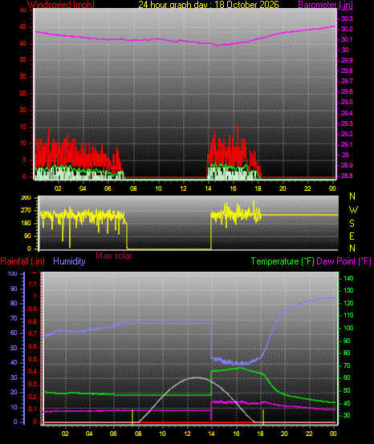Click the peak of the white solar curve
The height and width of the screenshot is (444, 374).
[197, 377]
